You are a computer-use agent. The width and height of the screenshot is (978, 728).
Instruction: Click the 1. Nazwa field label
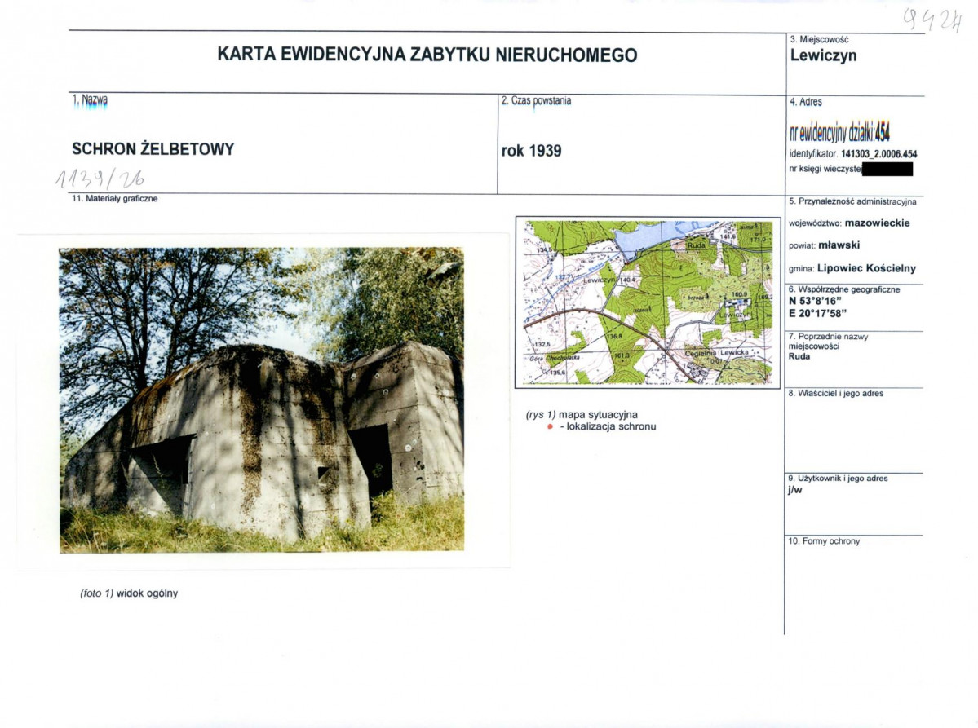[x=90, y=99]
